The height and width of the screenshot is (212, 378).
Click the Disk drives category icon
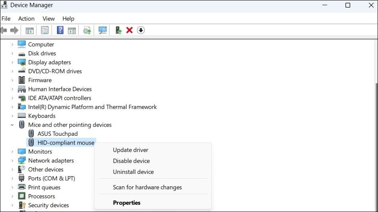[22, 54]
